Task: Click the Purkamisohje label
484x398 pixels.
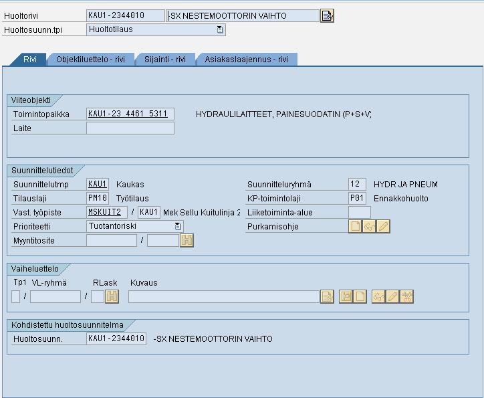Action: click(x=273, y=227)
